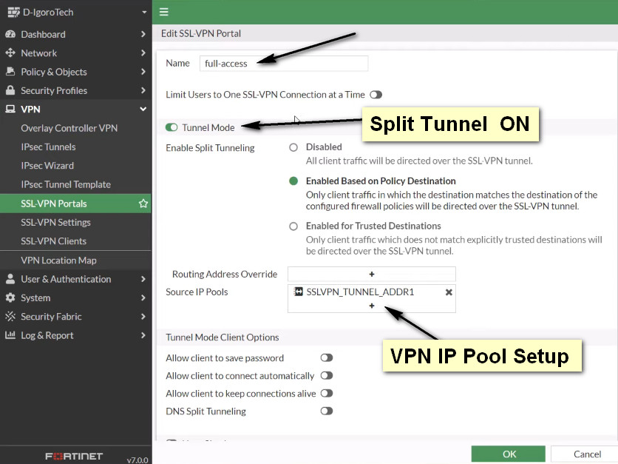Expand the Log & Report chevron
The width and height of the screenshot is (618, 464).
click(x=143, y=335)
